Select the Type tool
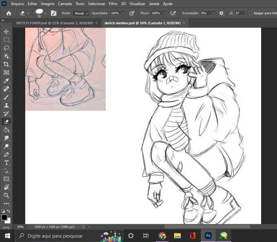This screenshot has height=242, width=277. tap(7, 163)
